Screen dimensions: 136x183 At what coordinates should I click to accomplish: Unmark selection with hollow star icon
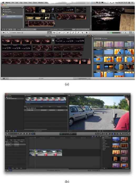[64, 33]
